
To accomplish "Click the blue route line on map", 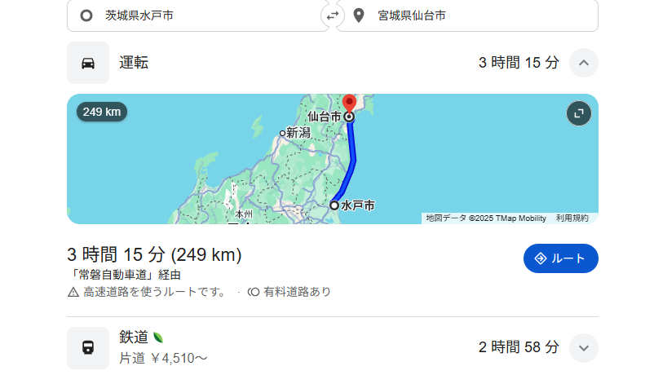I will [x=353, y=161].
